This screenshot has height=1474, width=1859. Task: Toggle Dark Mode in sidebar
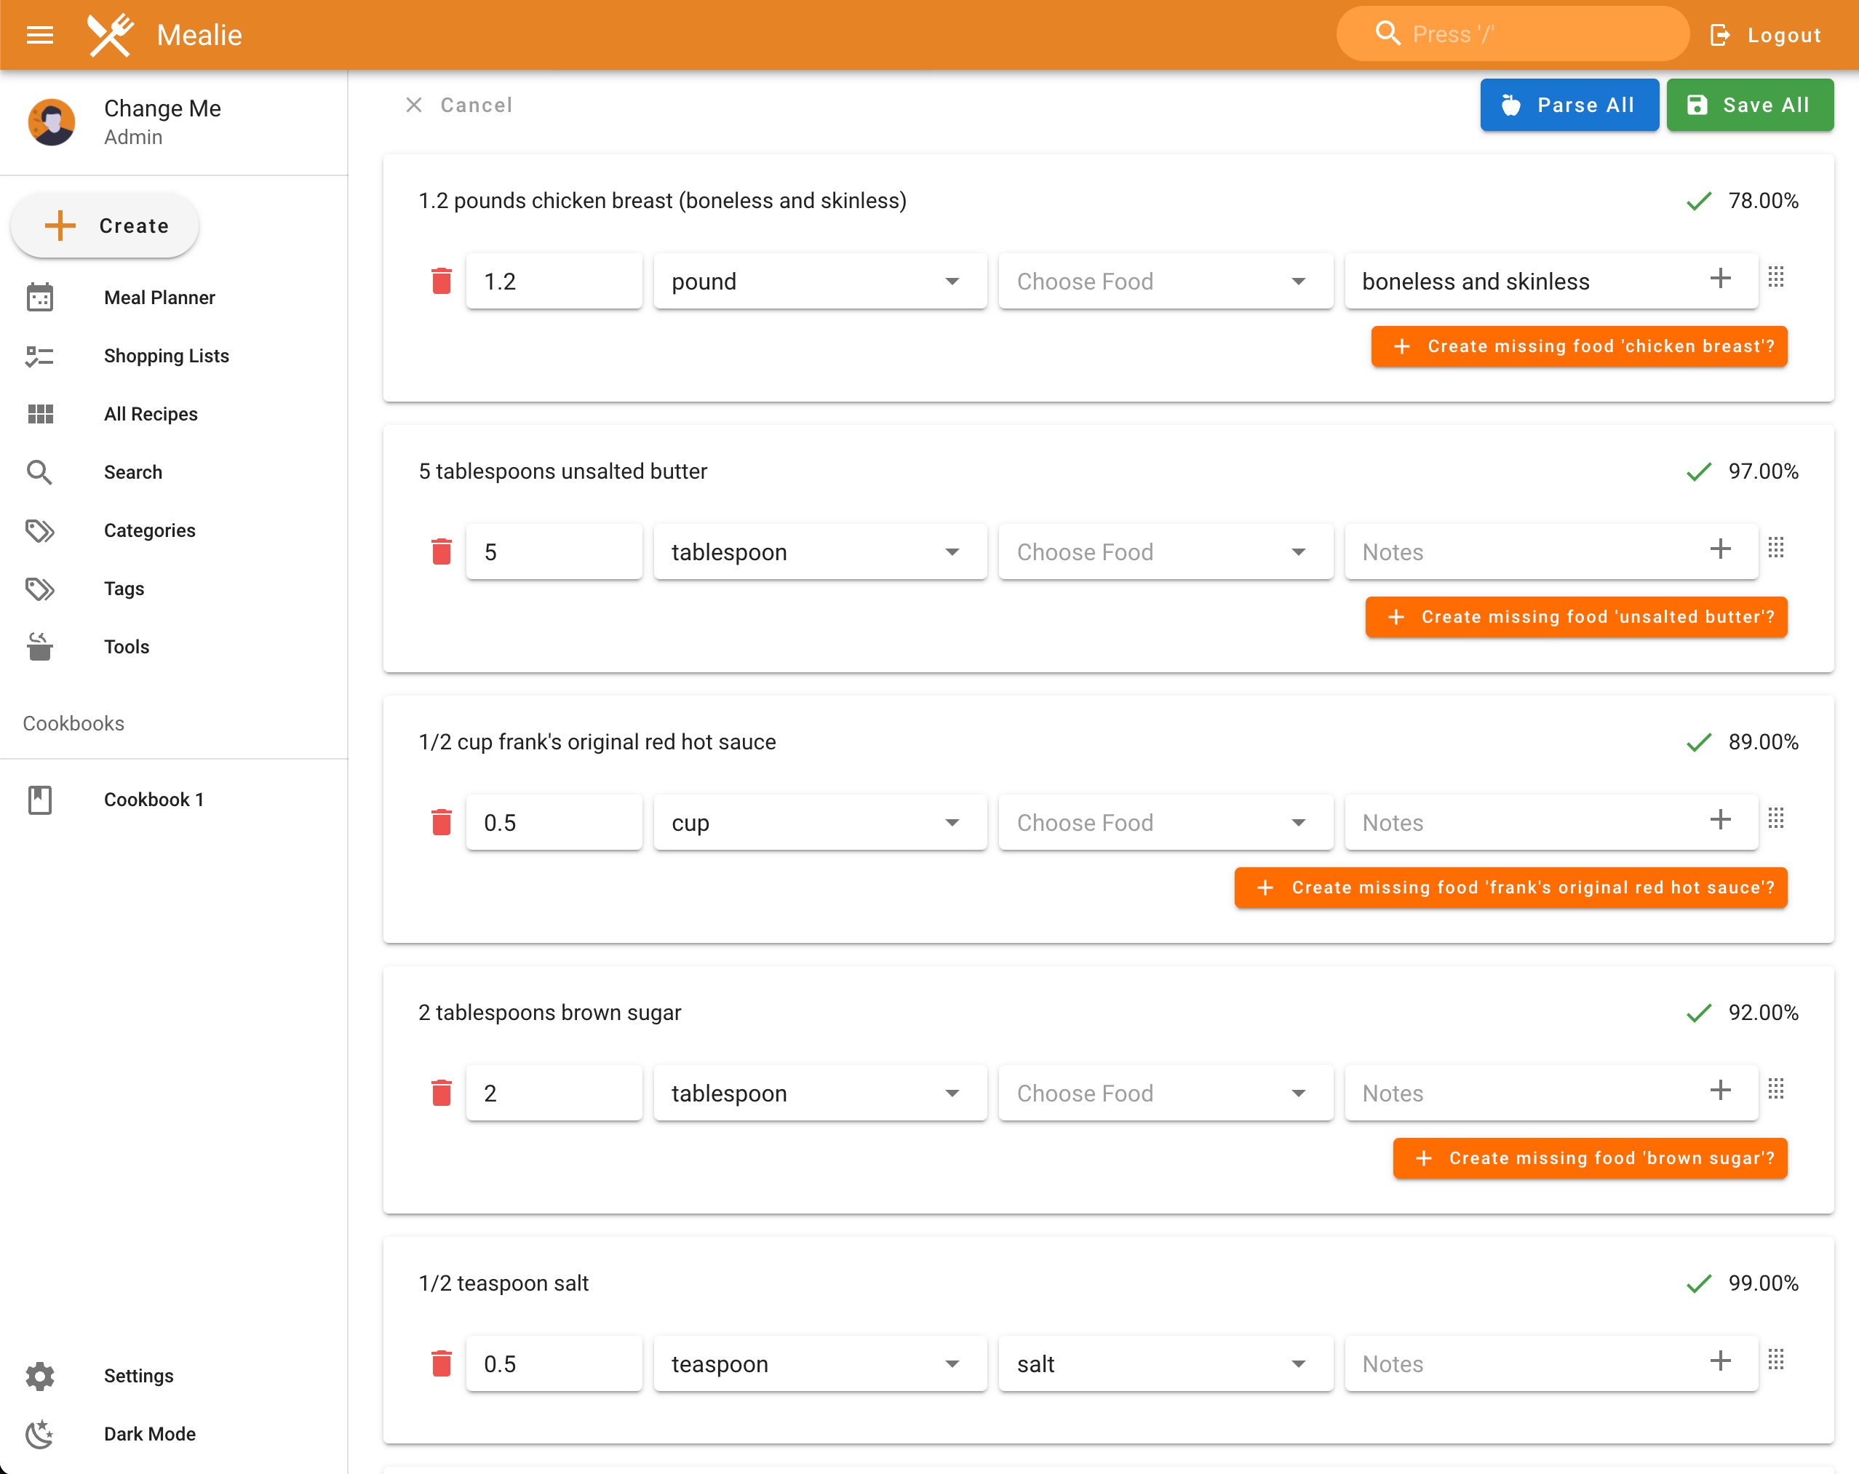[x=149, y=1433]
